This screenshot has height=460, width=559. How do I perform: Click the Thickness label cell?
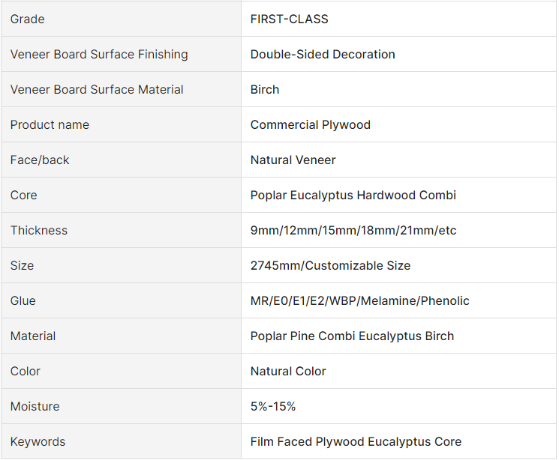pyautogui.click(x=39, y=231)
